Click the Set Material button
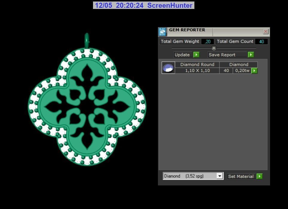 pyautogui.click(x=241, y=176)
